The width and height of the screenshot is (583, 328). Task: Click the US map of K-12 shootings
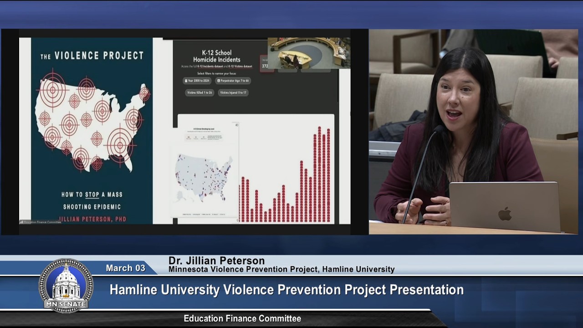pyautogui.click(x=205, y=179)
